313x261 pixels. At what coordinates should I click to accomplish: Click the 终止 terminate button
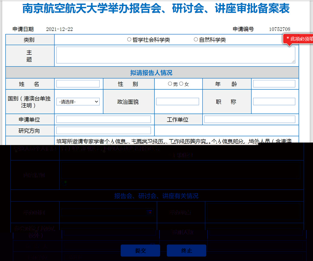tap(186, 250)
